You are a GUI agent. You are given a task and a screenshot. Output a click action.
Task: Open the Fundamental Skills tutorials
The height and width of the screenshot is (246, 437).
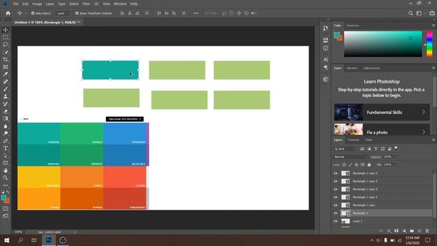382,112
